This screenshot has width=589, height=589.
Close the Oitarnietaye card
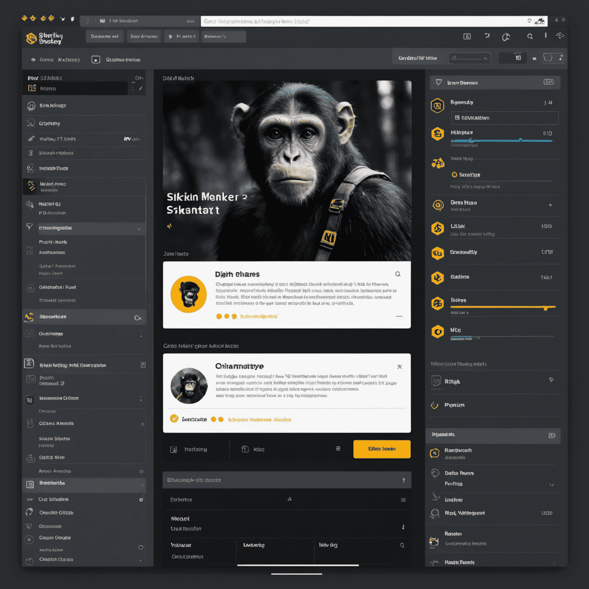pos(400,367)
